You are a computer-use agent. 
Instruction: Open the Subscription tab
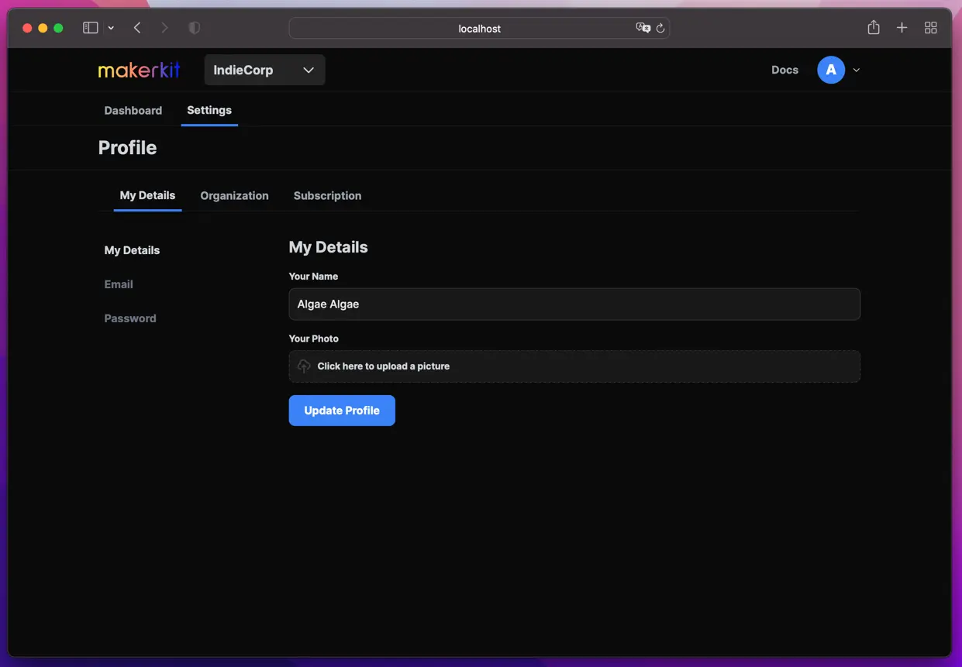327,195
